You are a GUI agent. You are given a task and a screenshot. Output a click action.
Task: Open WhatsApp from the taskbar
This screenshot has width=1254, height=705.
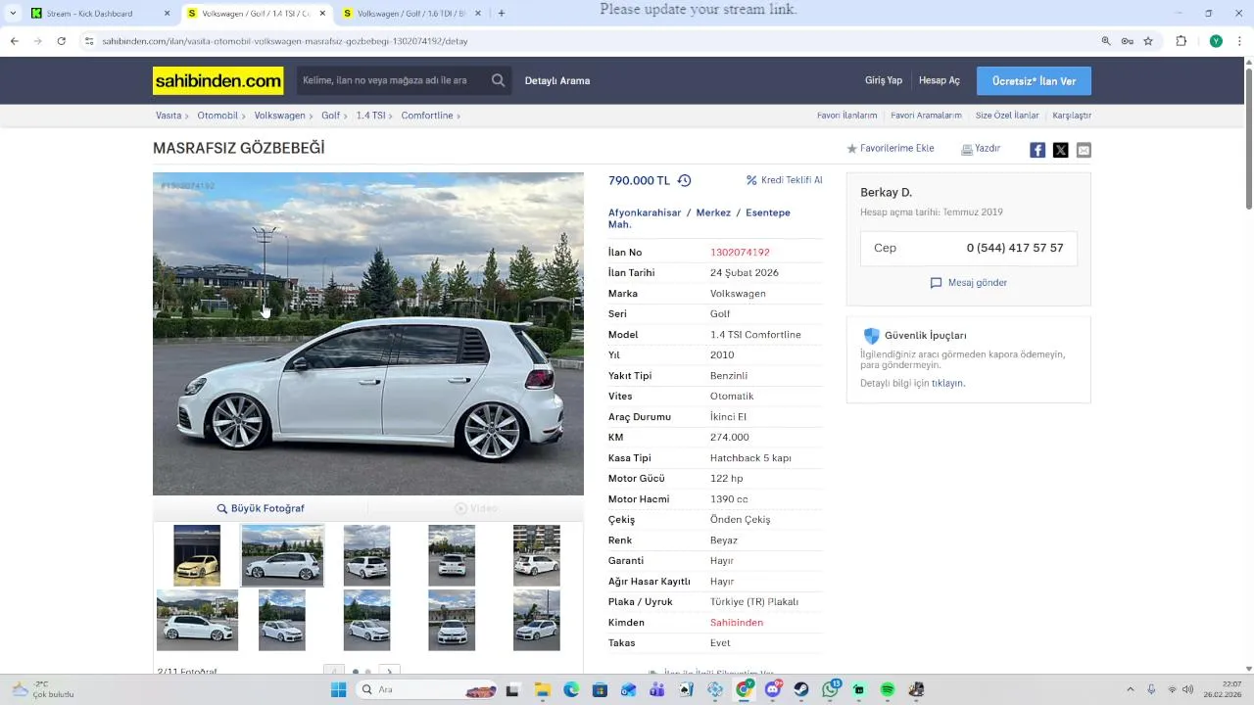[x=831, y=689]
